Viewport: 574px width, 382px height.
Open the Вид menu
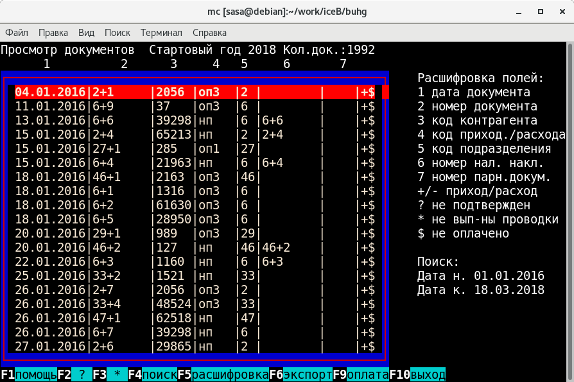tap(86, 33)
